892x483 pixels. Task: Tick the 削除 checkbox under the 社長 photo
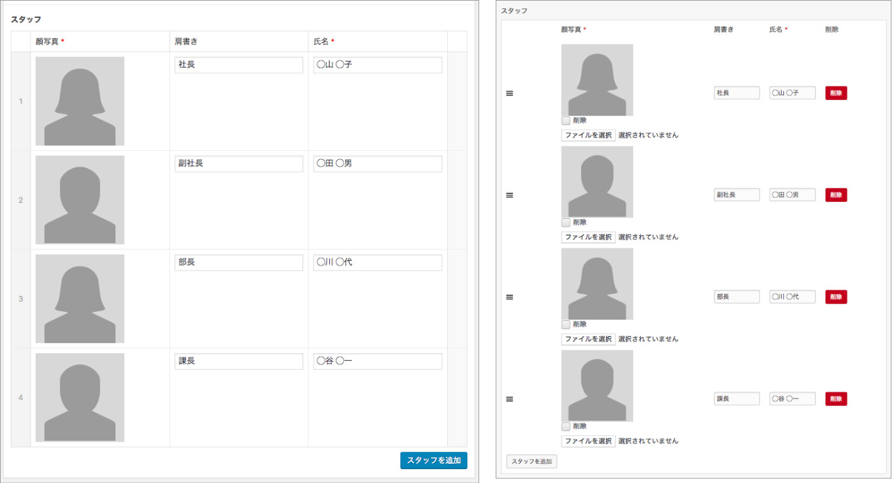click(566, 120)
